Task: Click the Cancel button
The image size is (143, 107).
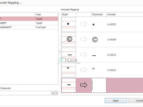Action: click(x=136, y=100)
